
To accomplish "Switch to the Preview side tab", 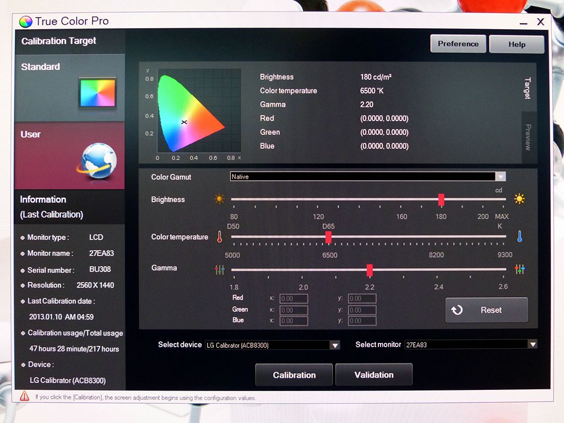I will click(528, 137).
